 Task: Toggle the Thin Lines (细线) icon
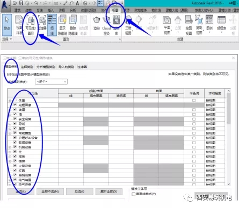[52, 25]
